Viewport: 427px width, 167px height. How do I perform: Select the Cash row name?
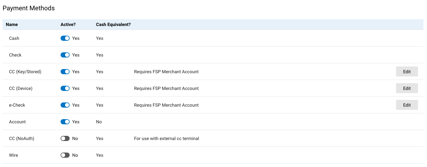(14, 38)
